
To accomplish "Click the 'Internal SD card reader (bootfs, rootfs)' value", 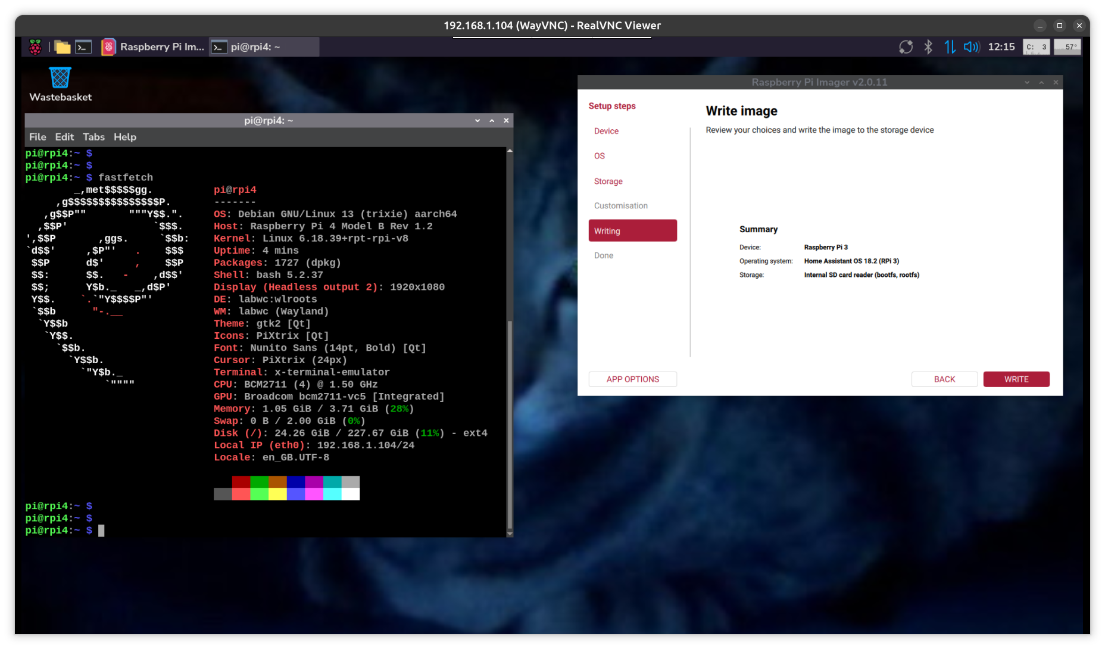I will point(861,275).
